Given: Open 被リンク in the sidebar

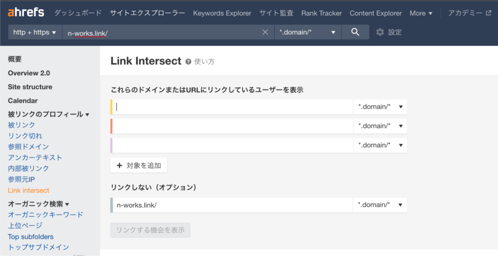Looking at the screenshot, I should 21,125.
